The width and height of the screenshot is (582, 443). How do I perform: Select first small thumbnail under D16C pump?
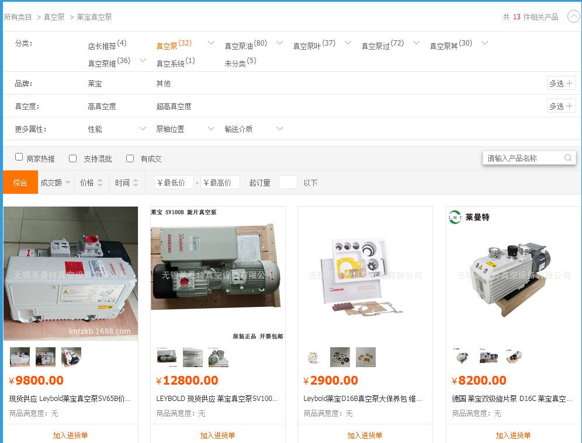tap(462, 357)
